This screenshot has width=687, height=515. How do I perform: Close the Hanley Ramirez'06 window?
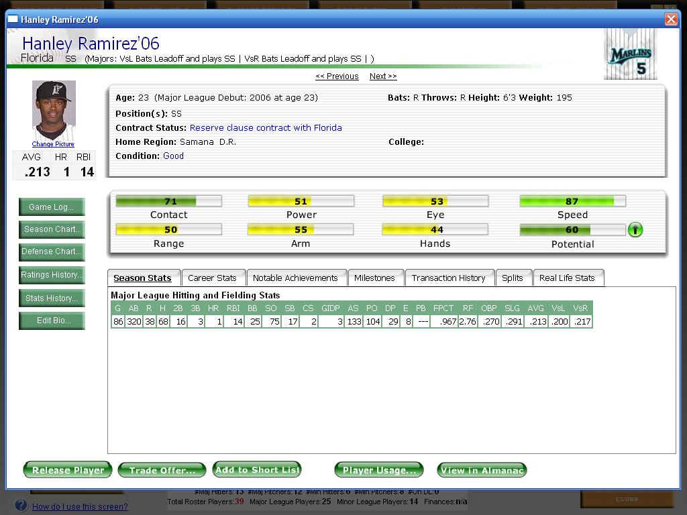coord(671,19)
